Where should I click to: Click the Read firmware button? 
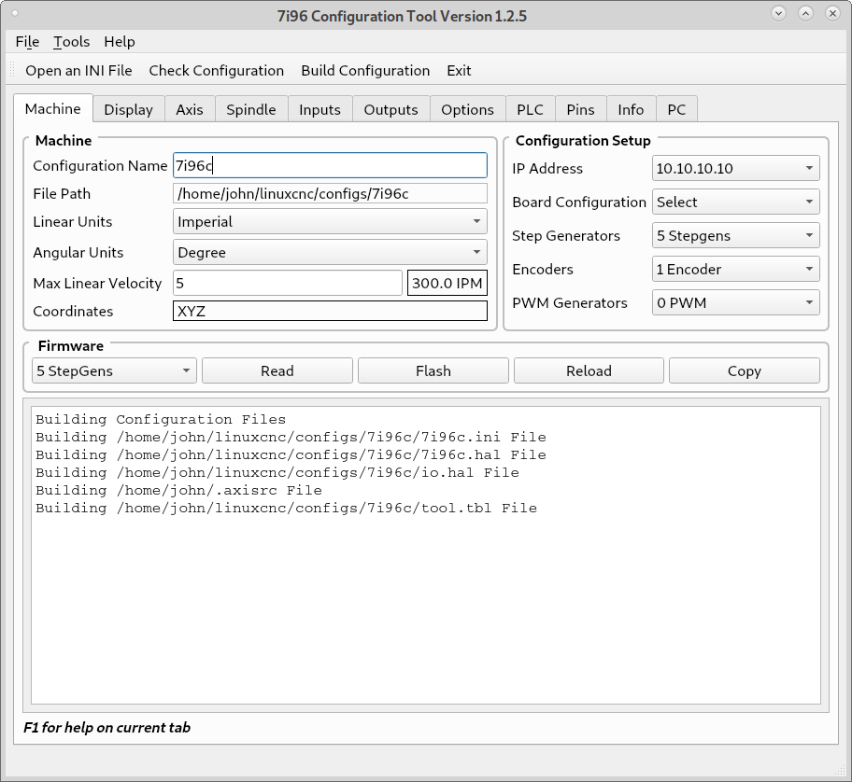(x=277, y=370)
